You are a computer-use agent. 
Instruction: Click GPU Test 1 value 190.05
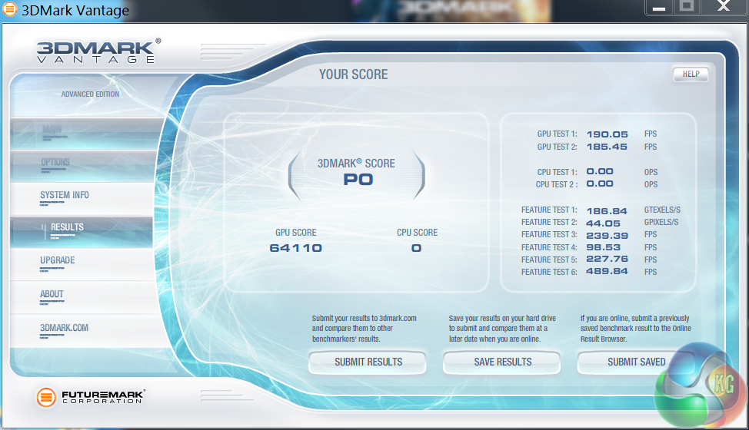click(608, 134)
